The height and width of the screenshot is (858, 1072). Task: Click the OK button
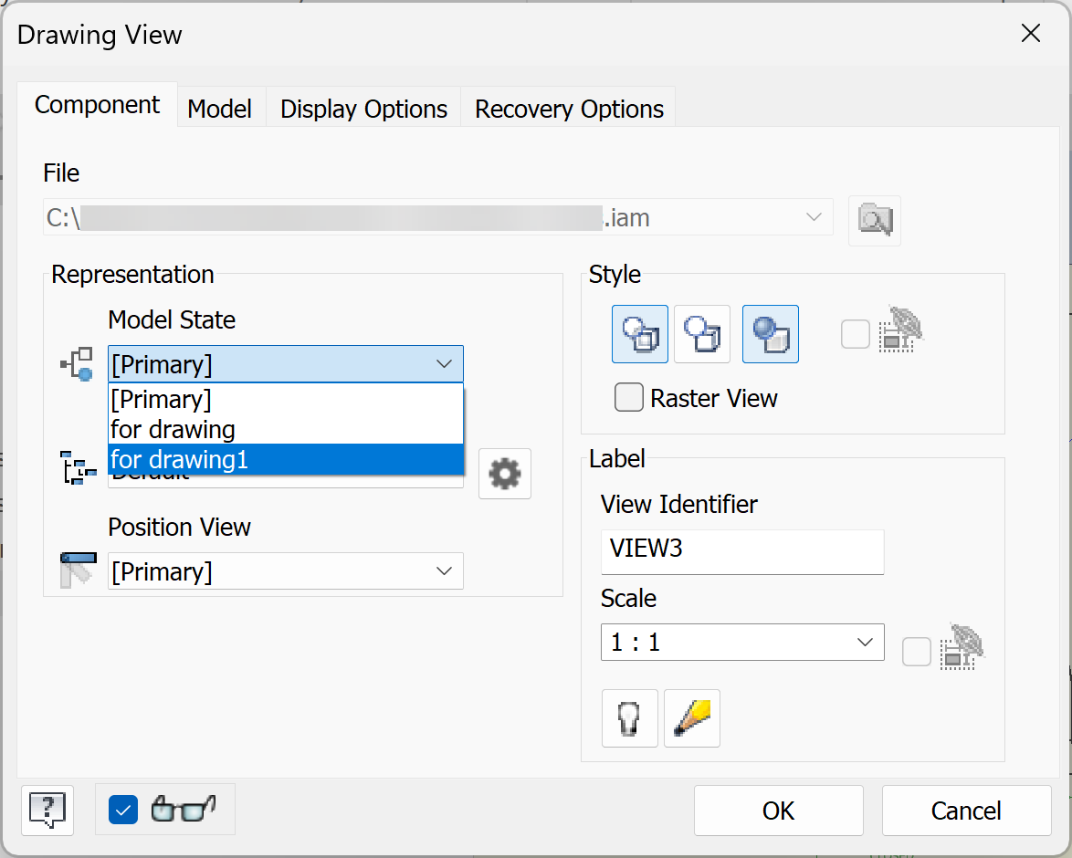(x=778, y=811)
